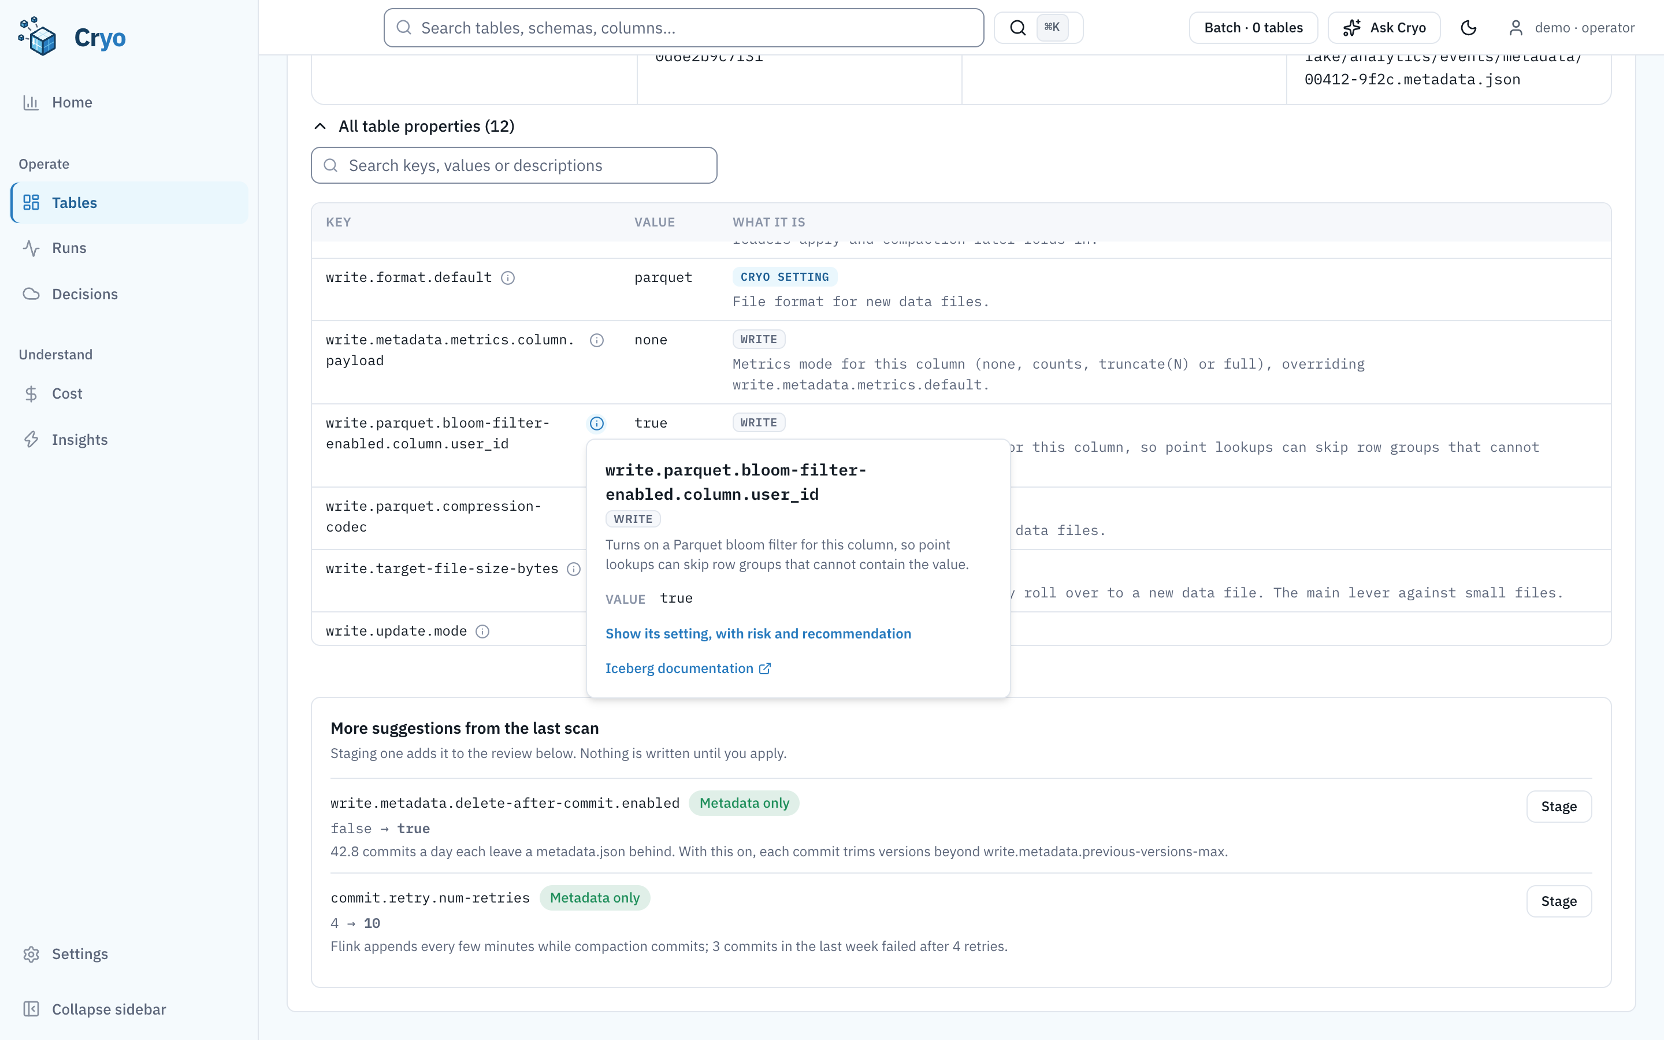Viewport: 1664px width, 1040px height.
Task: Click the WRITE badge in the popover
Action: tap(633, 519)
